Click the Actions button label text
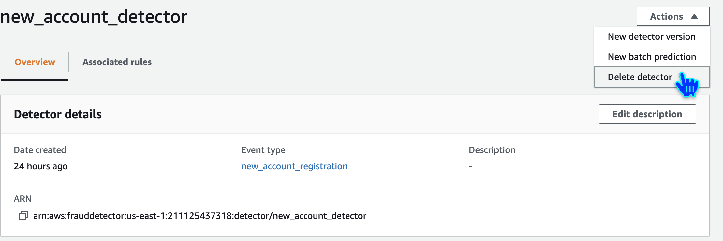The image size is (723, 241). coord(666,16)
